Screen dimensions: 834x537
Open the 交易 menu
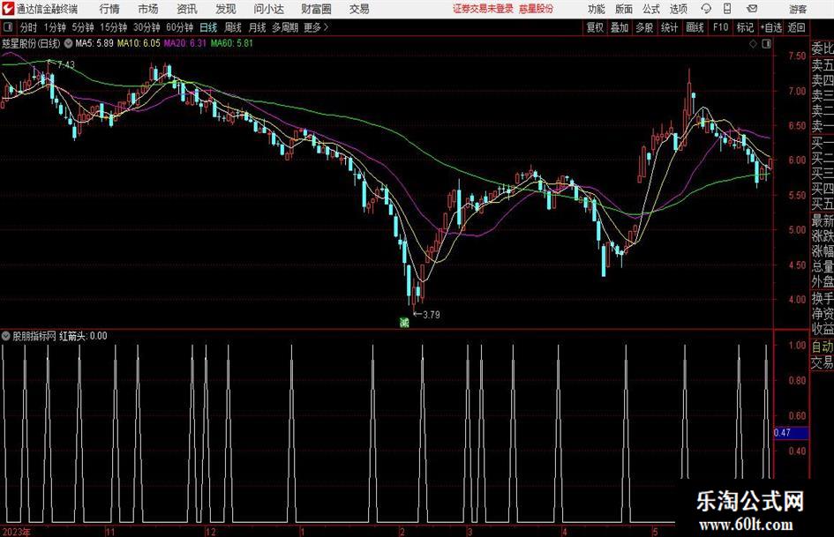pos(359,9)
